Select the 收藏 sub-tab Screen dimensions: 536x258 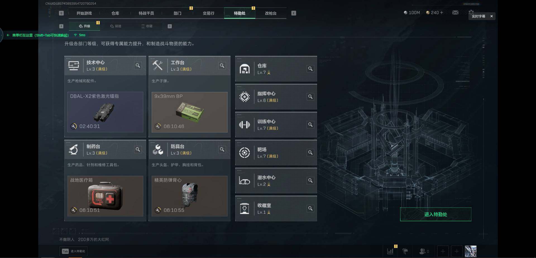point(147,26)
